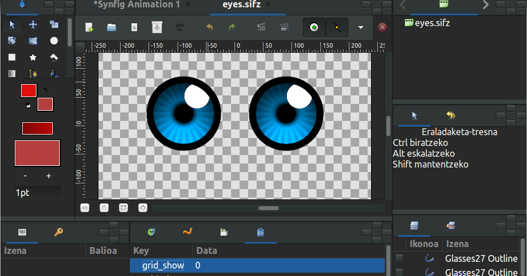
Task: Decrease brush size with minus
Action: [25, 176]
